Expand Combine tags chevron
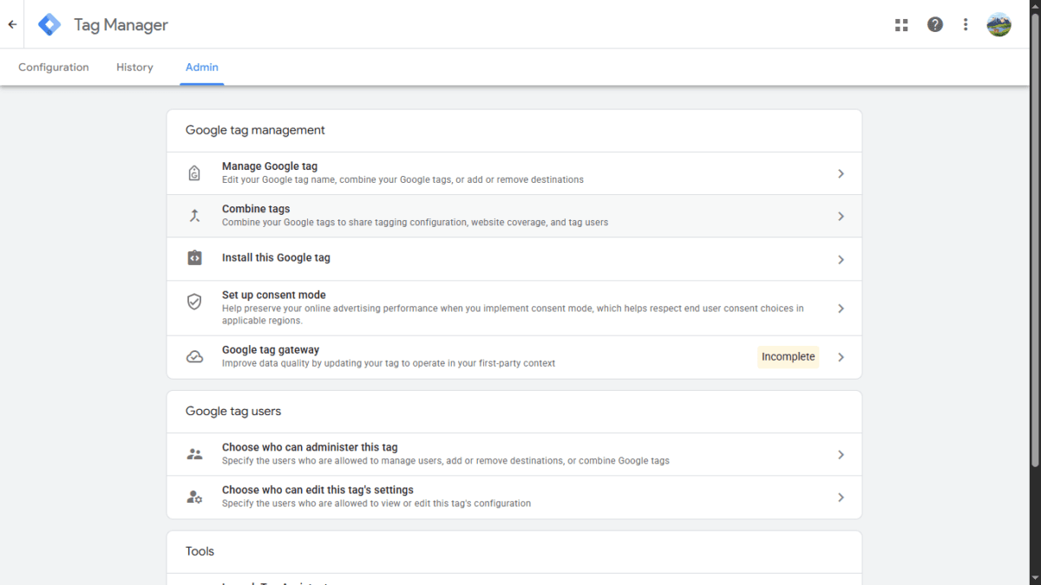Viewport: 1041px width, 585px height. pyautogui.click(x=841, y=216)
